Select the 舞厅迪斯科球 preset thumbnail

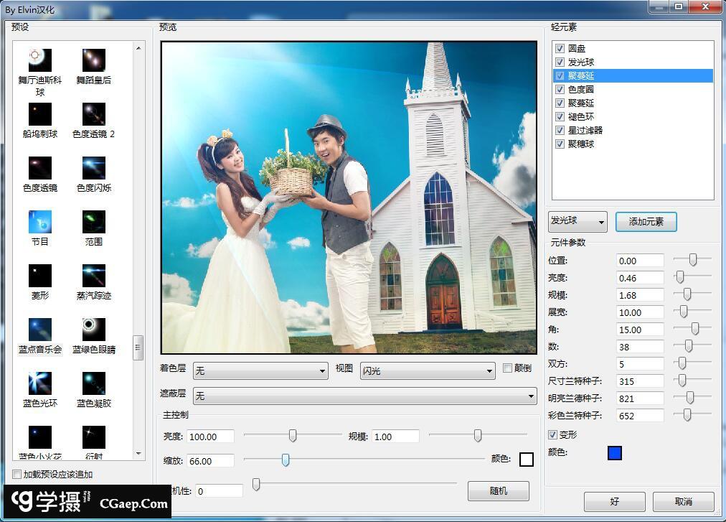[x=40, y=60]
